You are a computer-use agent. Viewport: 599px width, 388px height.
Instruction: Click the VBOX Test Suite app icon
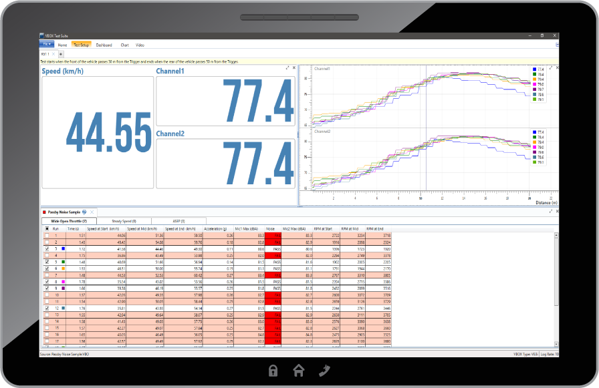point(42,37)
